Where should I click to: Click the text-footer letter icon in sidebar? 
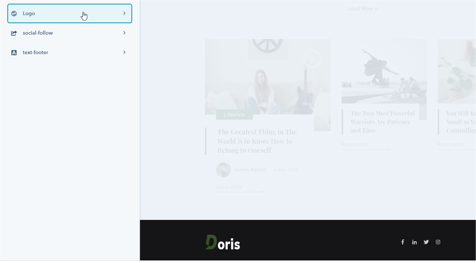click(x=14, y=53)
